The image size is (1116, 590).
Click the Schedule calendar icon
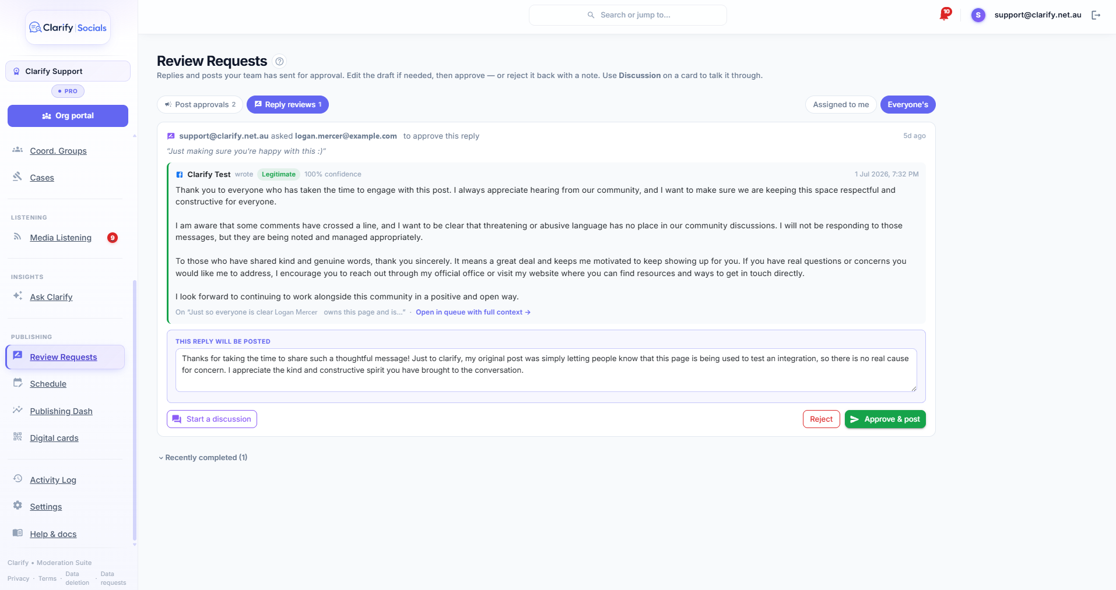click(17, 383)
